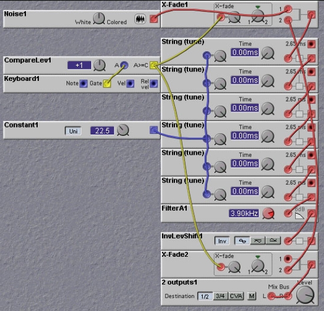Click the Vel output jack on Keyboard1
324x311 pixels.
[130, 83]
